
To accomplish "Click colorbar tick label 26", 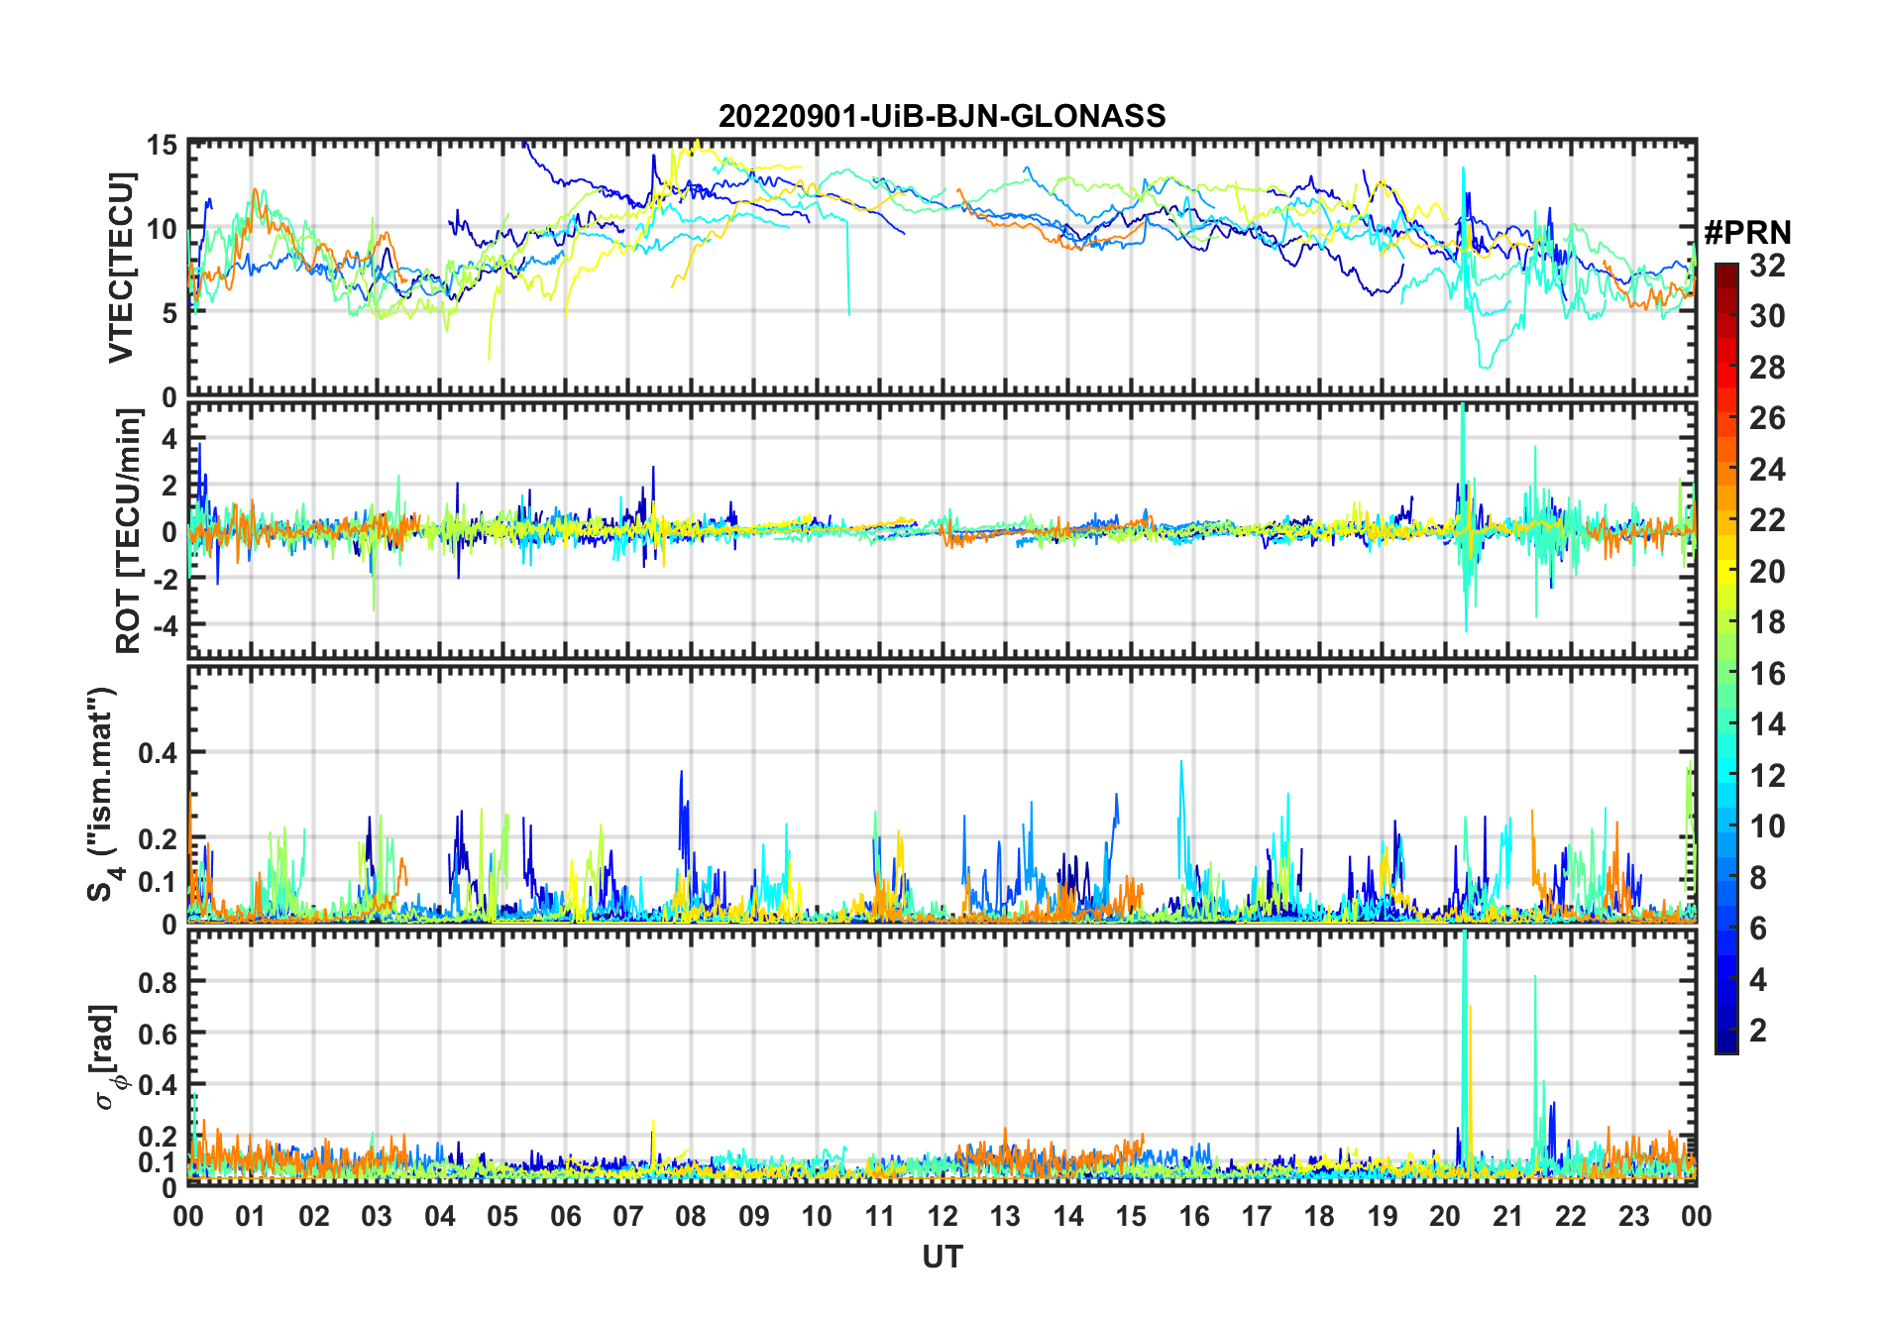I will (1767, 418).
